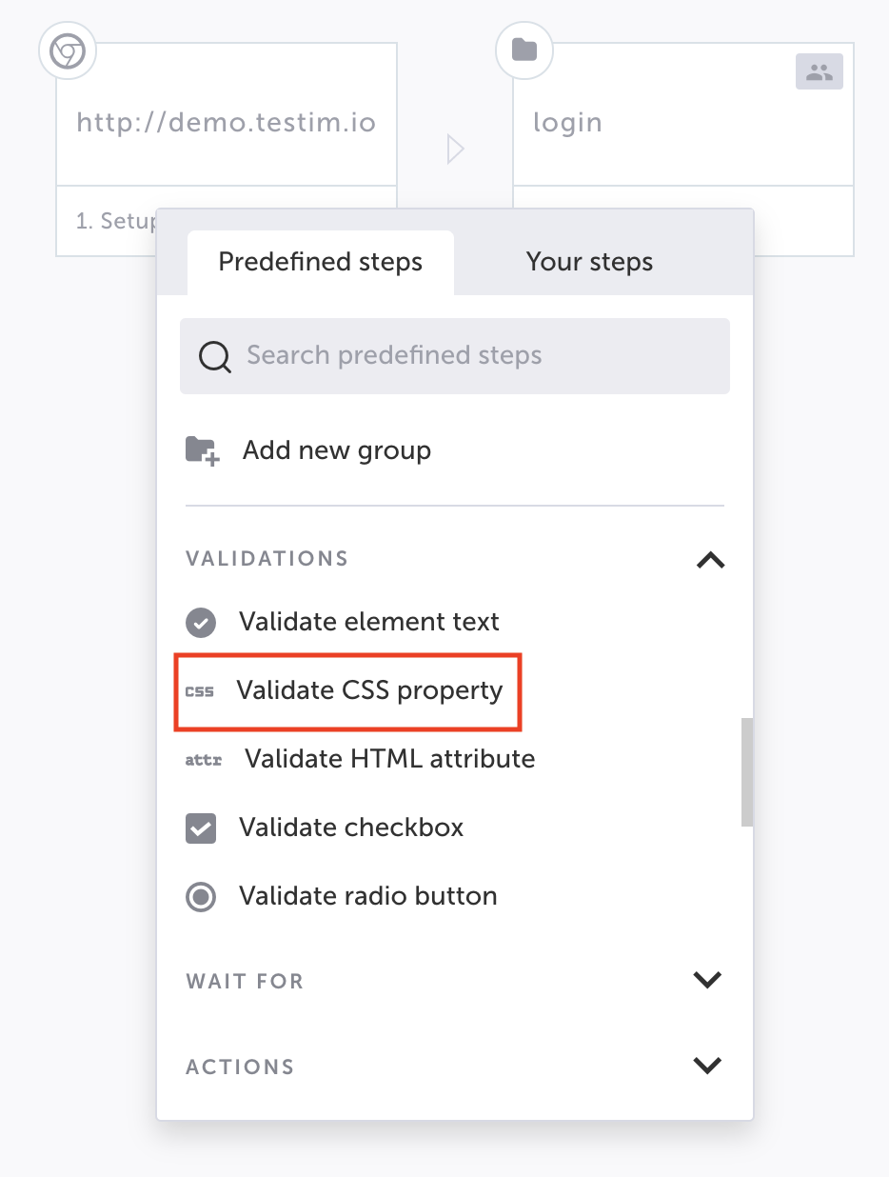Select Validate radio button step icon
Image resolution: width=889 pixels, height=1177 pixels.
tap(201, 897)
